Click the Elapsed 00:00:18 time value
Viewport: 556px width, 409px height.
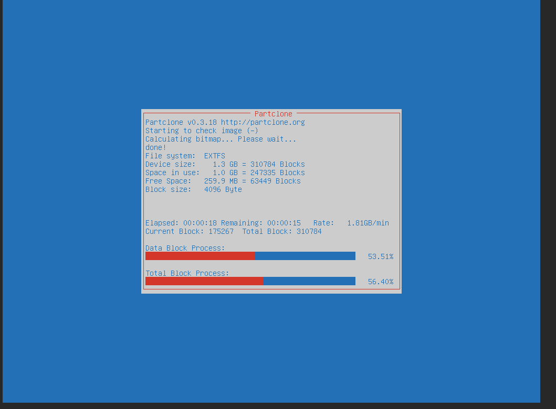[x=200, y=223]
